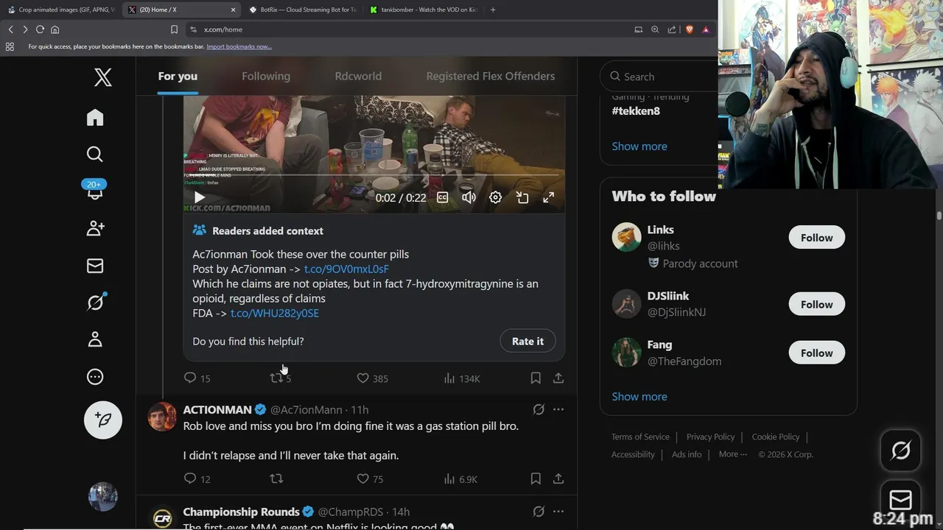Seek on the video progress bar
Viewport: 943px width, 530px height.
click(x=374, y=175)
